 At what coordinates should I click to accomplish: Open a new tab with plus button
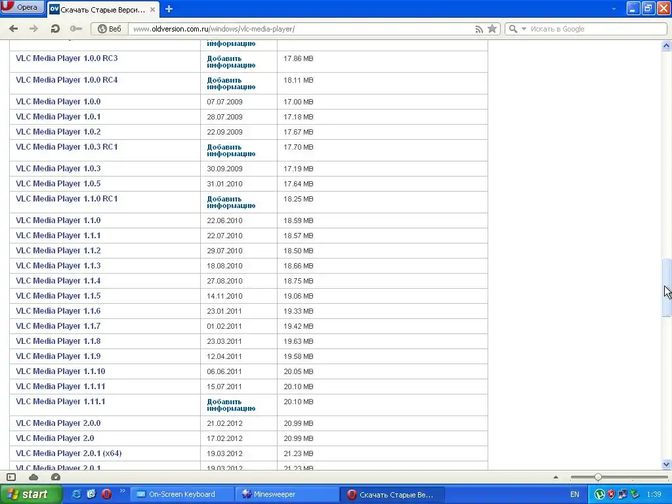coord(169,9)
